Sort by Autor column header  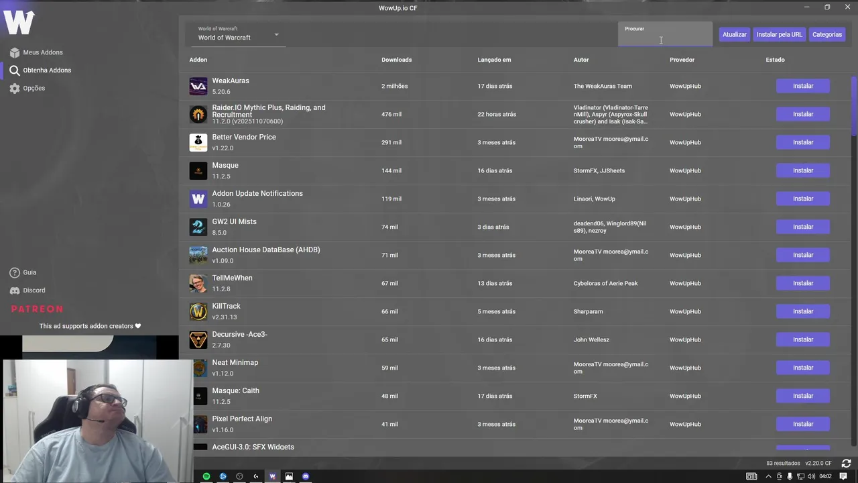[581, 60]
